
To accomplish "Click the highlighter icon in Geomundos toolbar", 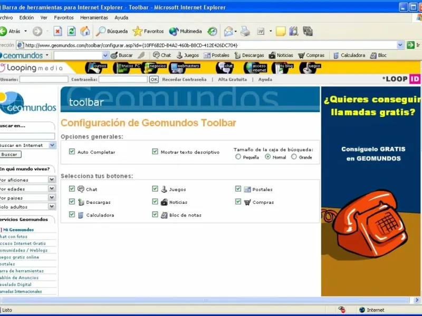I will [141, 55].
